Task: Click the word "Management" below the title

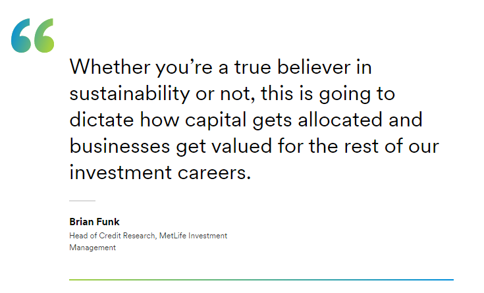Action: (92, 248)
